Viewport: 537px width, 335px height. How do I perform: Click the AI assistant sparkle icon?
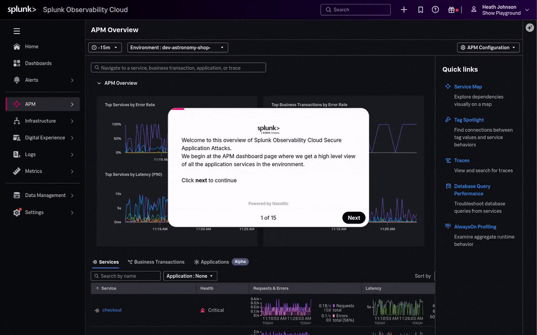[x=530, y=28]
